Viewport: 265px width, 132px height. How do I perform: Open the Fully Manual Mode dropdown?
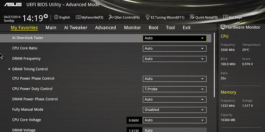tap(174, 110)
